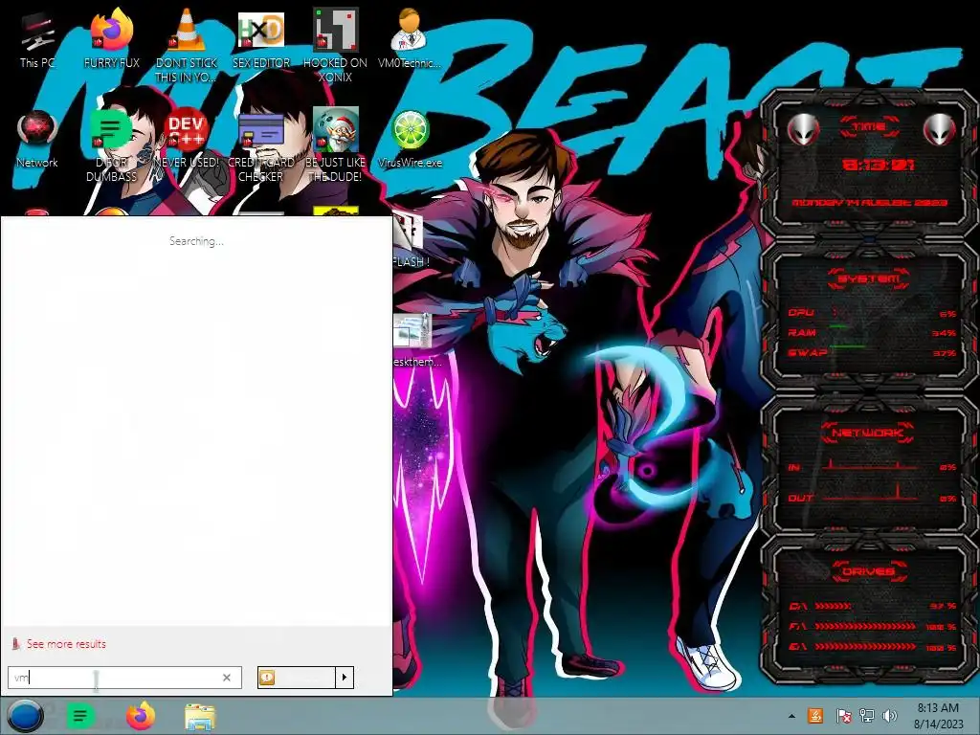Open the green document shortcut on desktop
This screenshot has width=980, height=735.
coord(111,145)
